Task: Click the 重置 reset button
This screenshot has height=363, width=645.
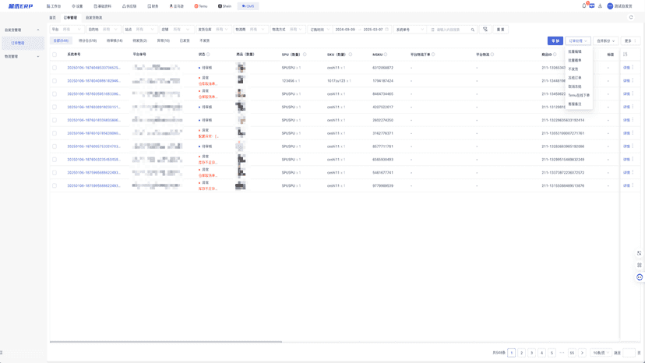Action: [501, 30]
